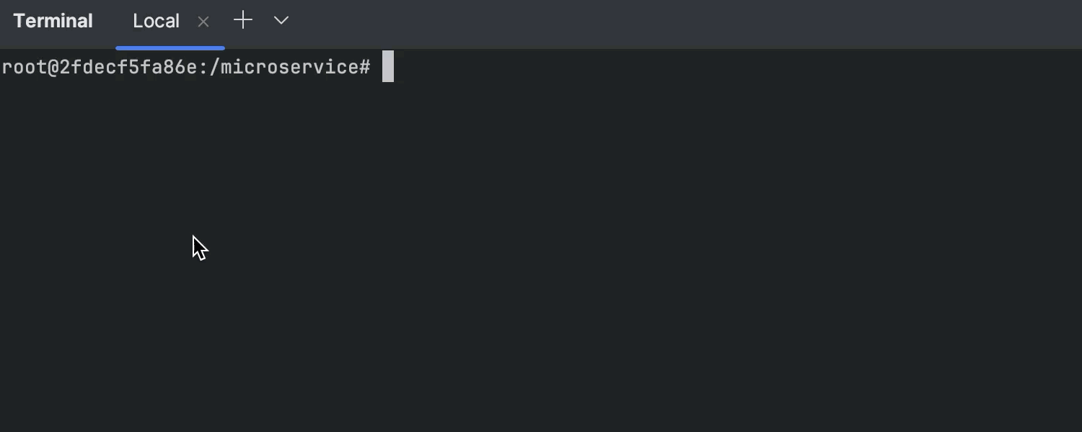Select the hash symbol in the prompt

pos(364,66)
